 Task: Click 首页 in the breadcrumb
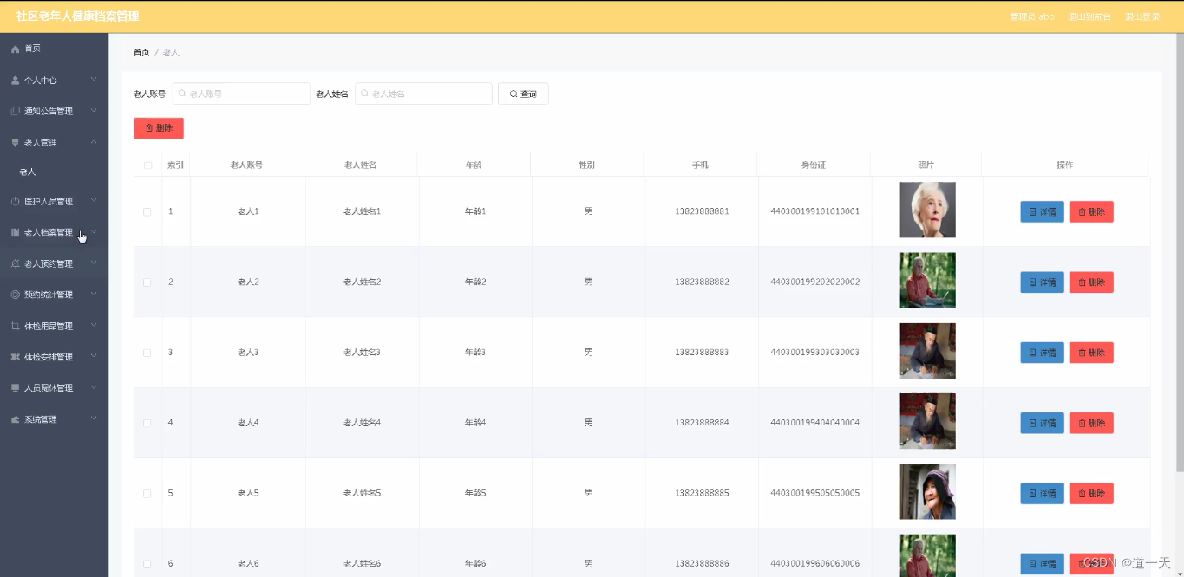(141, 53)
